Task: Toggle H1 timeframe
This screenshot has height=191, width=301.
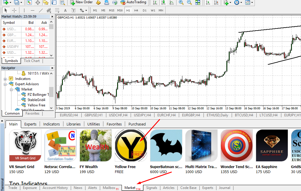Action: 128,10
